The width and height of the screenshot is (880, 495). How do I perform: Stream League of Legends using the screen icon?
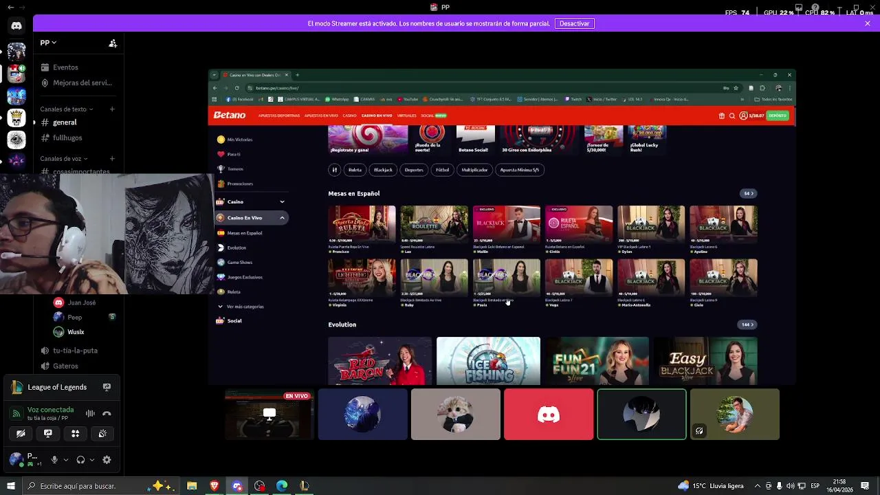click(x=107, y=387)
